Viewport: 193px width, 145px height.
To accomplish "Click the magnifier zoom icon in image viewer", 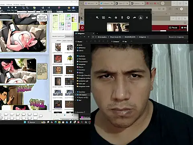I will coord(97,18).
